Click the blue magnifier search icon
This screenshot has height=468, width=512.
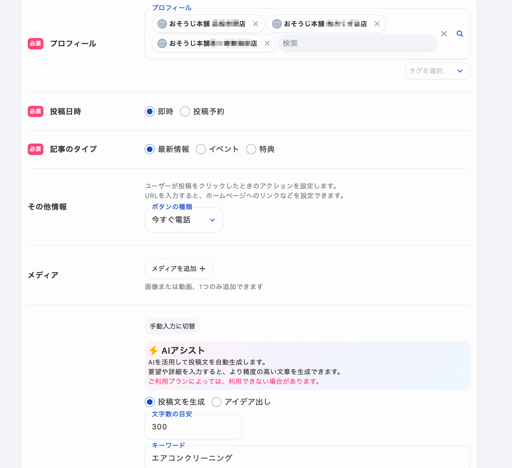[x=460, y=34]
